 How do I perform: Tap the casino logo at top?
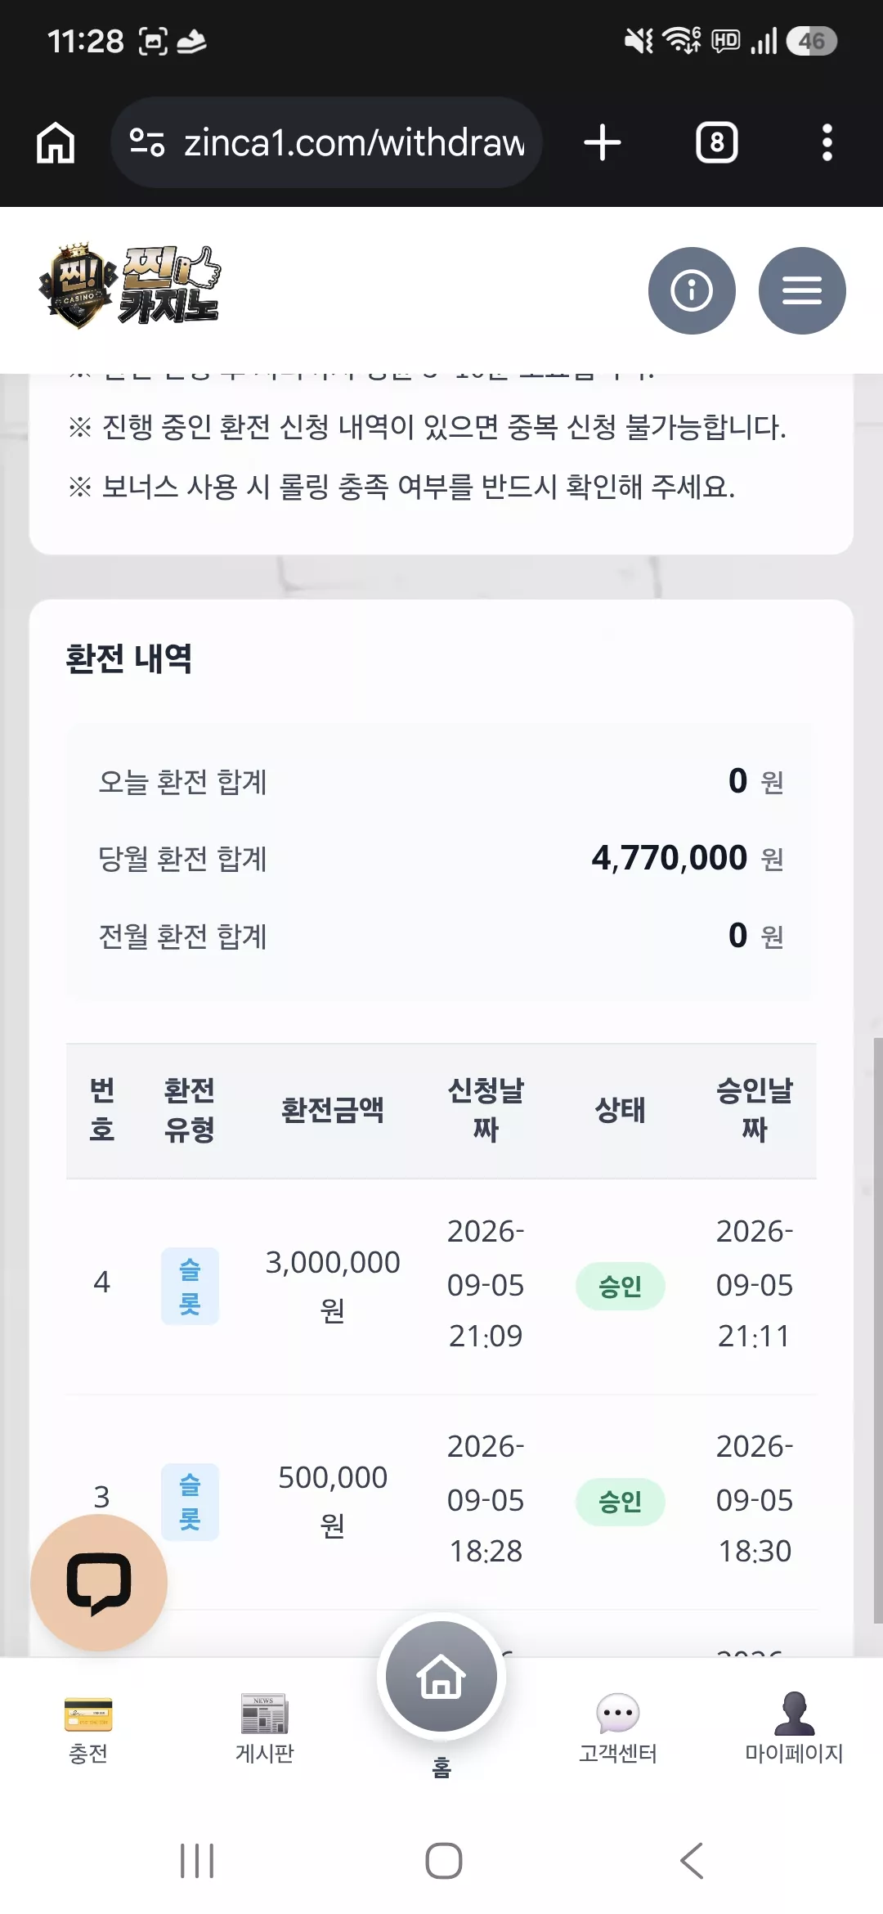point(129,286)
